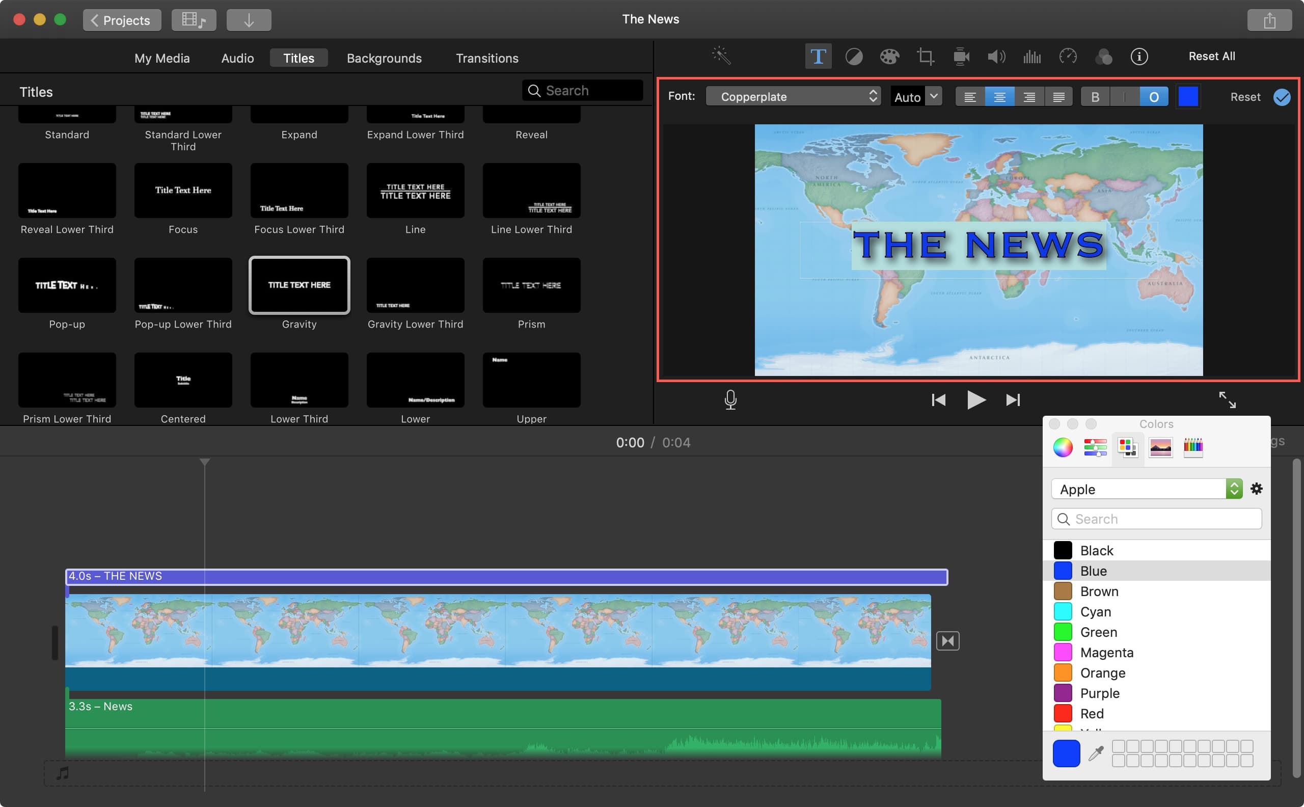
Task: Click the Gravity title style thumbnail
Action: coord(299,285)
